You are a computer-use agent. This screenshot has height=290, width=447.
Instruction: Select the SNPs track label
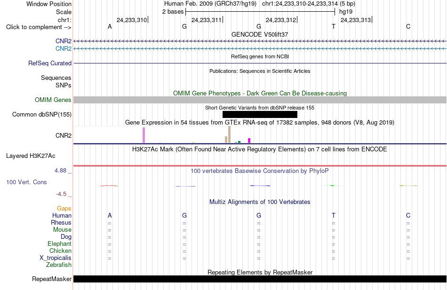pyautogui.click(x=64, y=85)
